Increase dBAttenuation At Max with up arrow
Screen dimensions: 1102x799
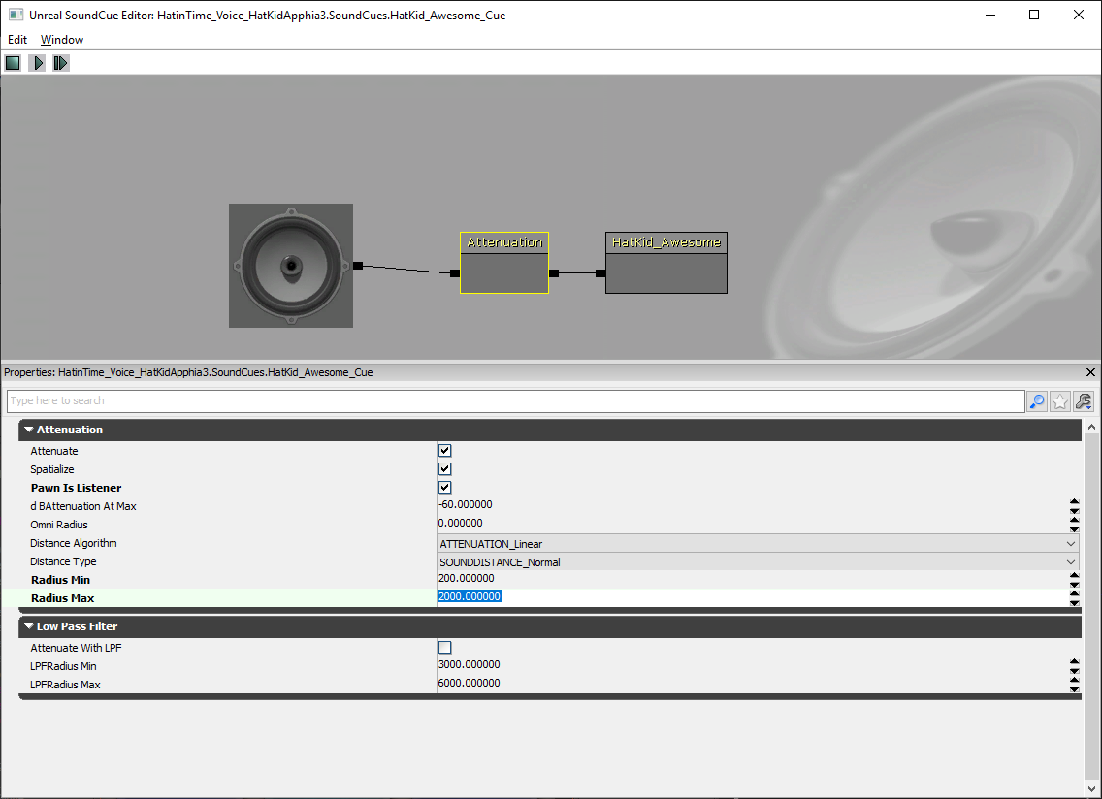pyautogui.click(x=1075, y=501)
